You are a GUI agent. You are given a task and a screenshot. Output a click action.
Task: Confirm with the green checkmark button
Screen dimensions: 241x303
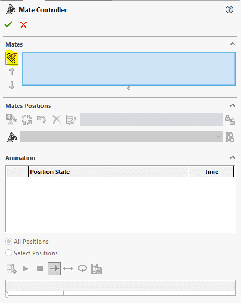[x=8, y=25]
